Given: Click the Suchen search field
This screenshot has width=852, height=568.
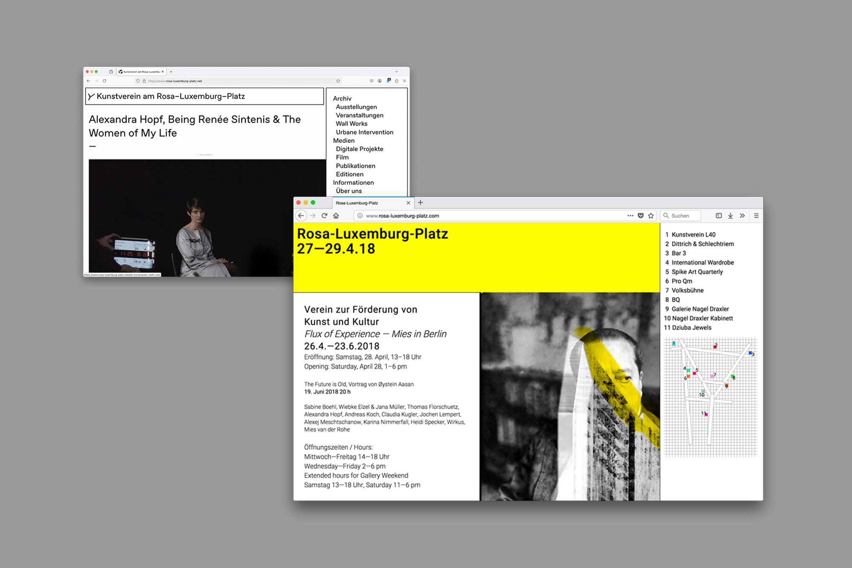Looking at the screenshot, I should coord(681,216).
